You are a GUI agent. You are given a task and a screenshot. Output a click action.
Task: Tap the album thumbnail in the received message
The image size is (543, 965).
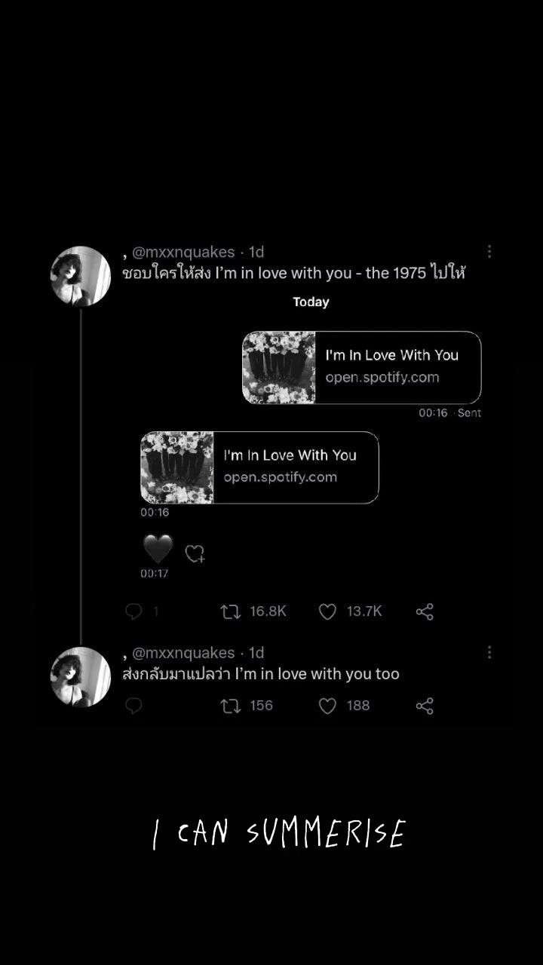177,467
